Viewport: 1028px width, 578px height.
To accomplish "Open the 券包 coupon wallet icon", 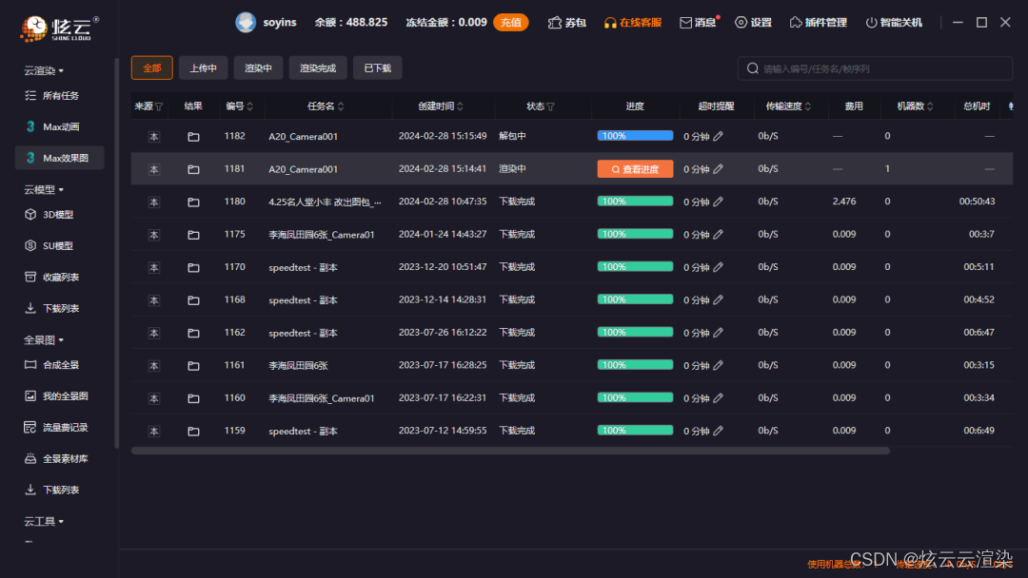I will coord(555,23).
